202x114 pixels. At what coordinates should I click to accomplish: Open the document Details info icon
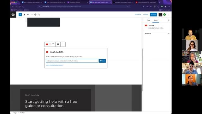tap(35, 15)
